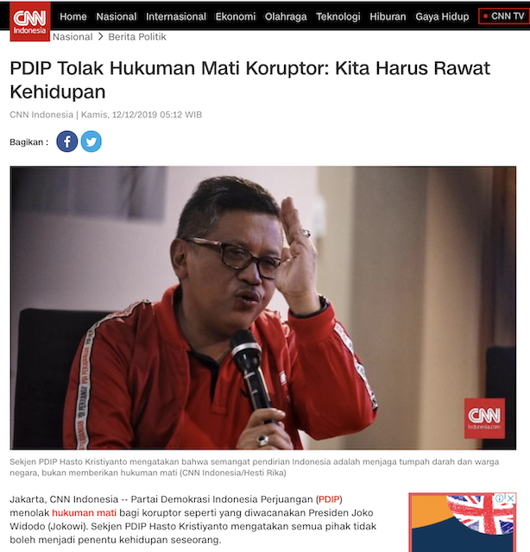The image size is (530, 552).
Task: Follow the red PDIP link
Action: tap(329, 499)
